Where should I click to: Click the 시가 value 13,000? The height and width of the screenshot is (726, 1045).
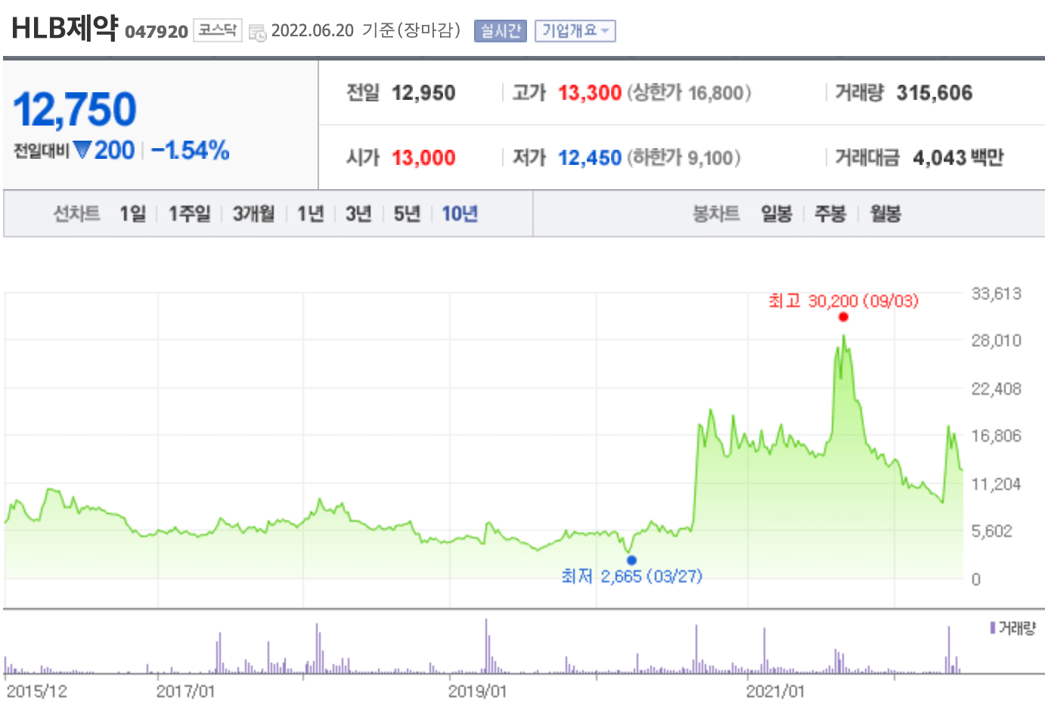pyautogui.click(x=423, y=158)
